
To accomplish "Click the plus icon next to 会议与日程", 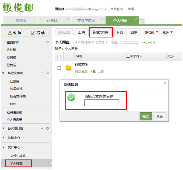I will tap(42, 129).
